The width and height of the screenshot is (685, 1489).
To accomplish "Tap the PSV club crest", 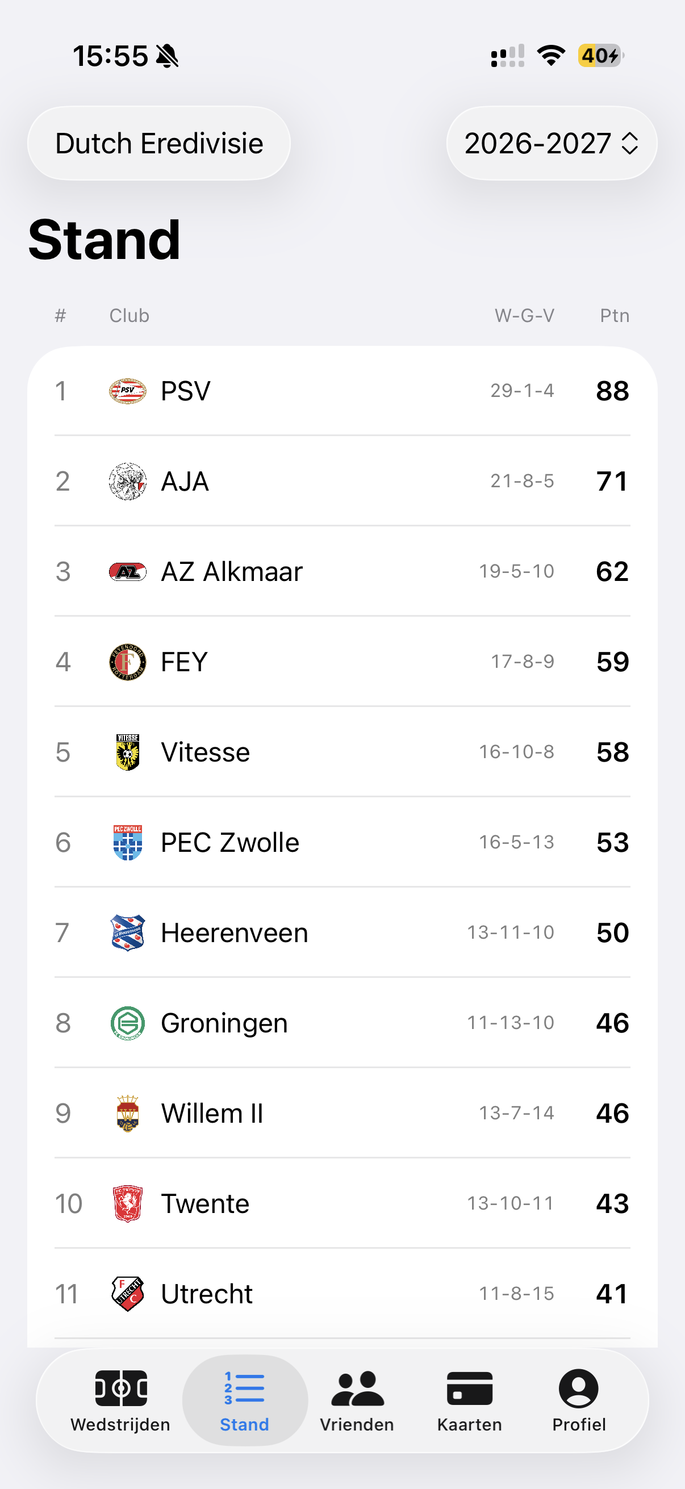I will click(128, 391).
